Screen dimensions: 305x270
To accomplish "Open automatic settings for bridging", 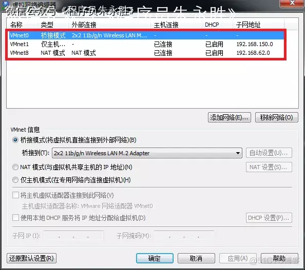I will (x=269, y=153).
